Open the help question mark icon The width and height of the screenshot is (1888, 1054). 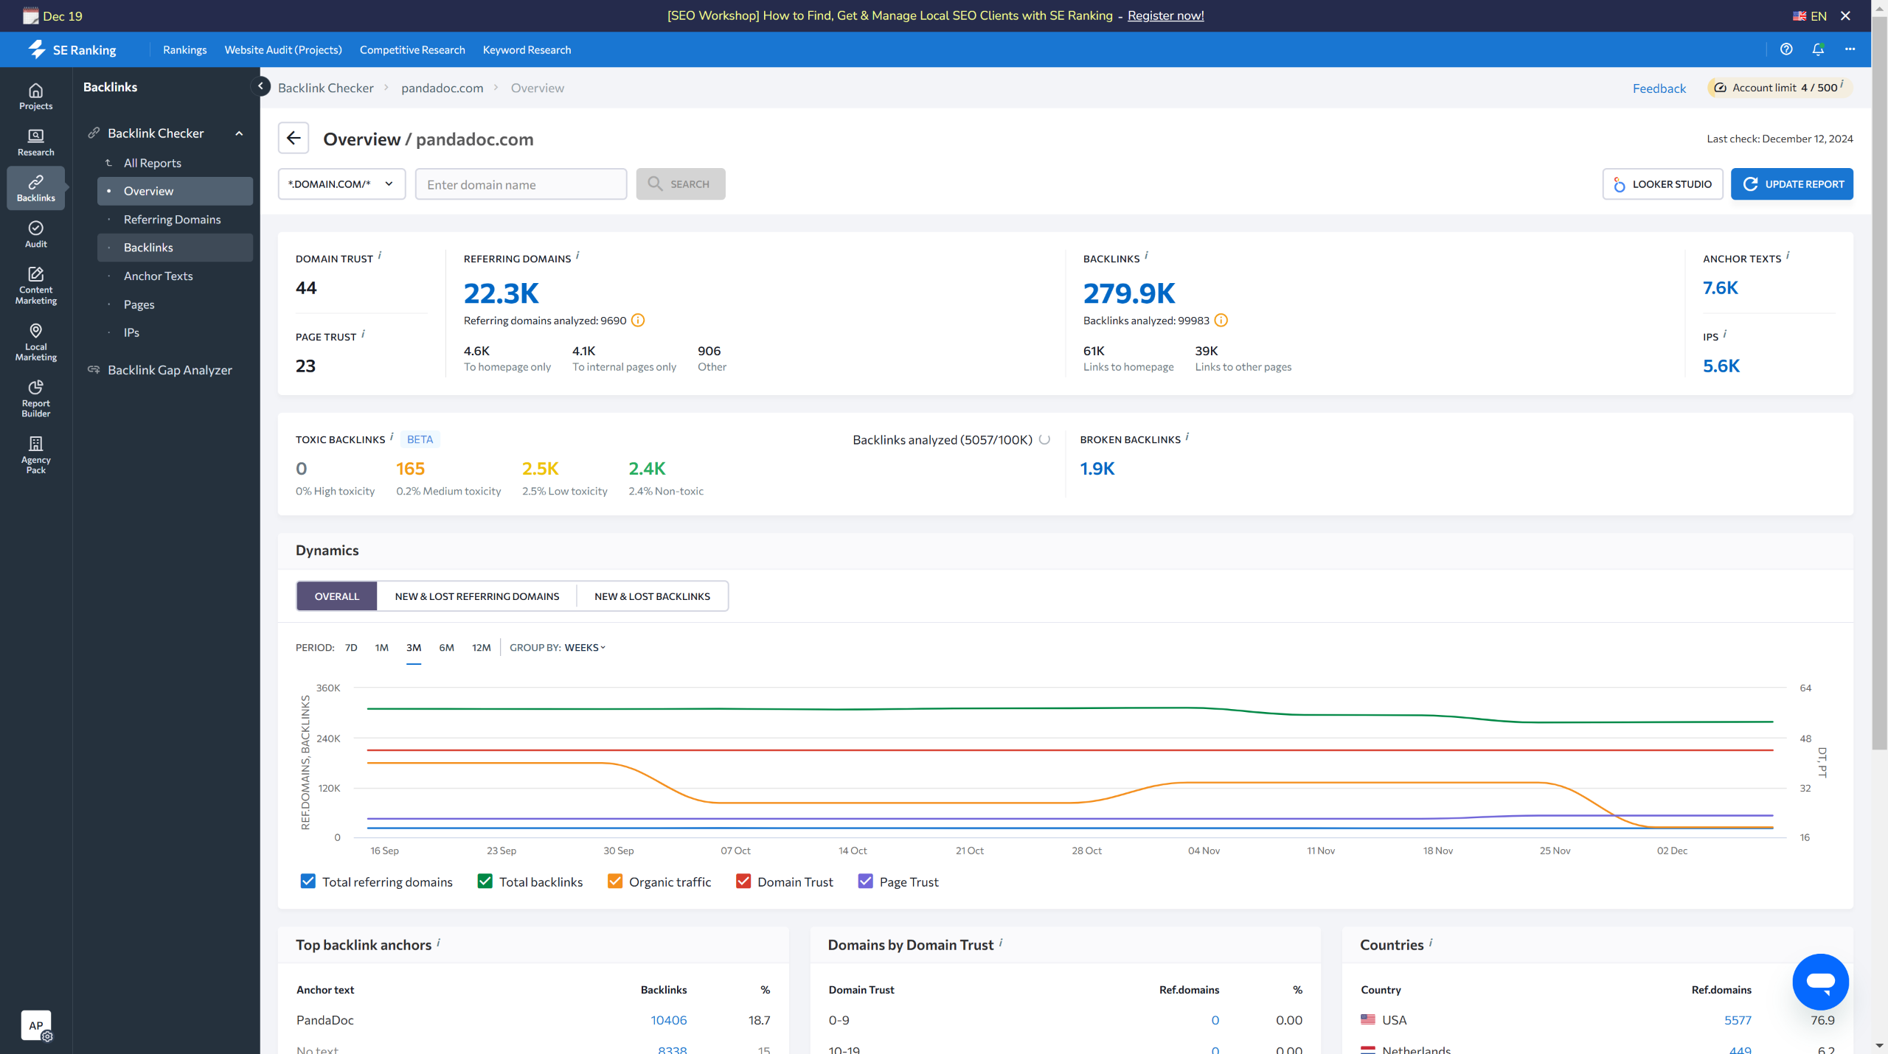(x=1786, y=49)
